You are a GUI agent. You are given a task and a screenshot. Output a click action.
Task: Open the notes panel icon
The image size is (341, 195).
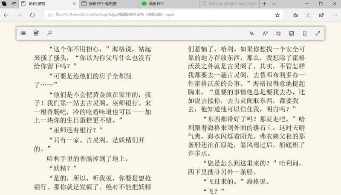(36, 33)
